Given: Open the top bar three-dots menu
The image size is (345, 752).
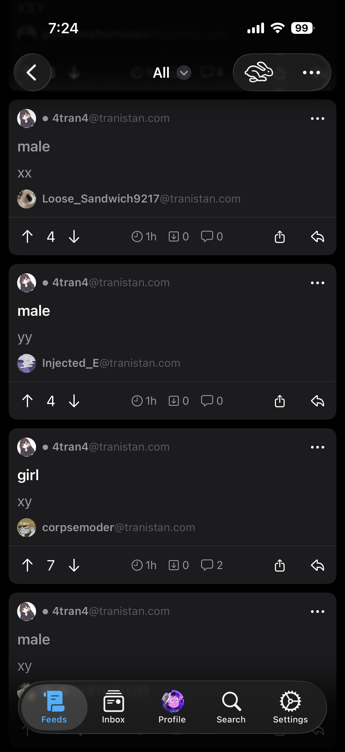Looking at the screenshot, I should tap(311, 72).
